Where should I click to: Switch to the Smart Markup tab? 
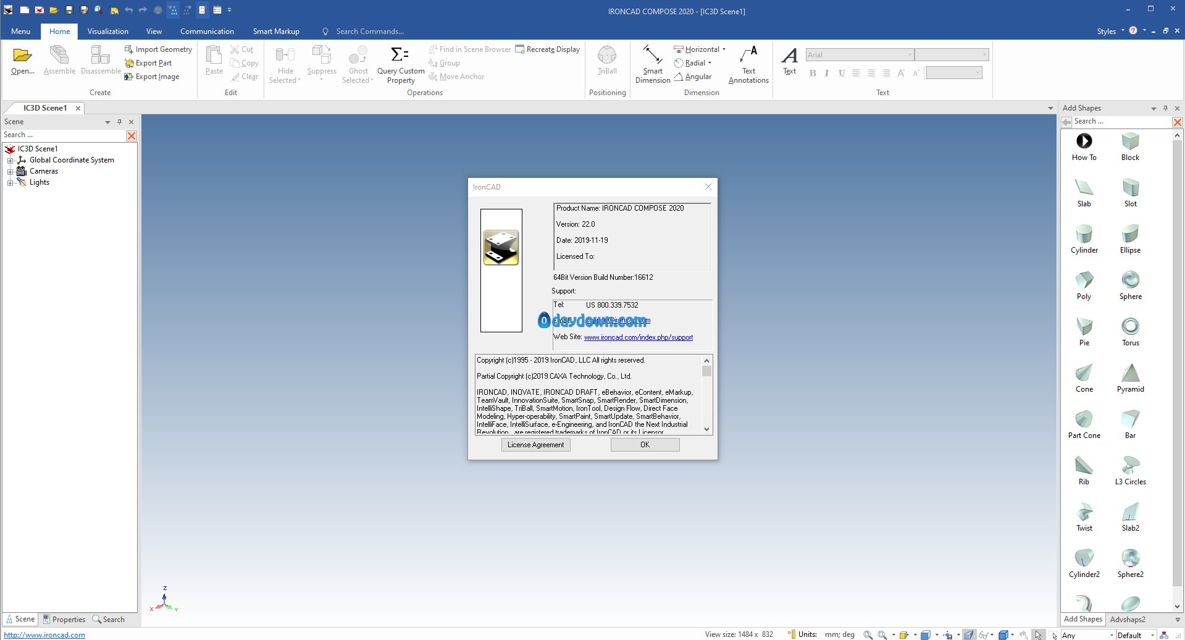click(276, 32)
